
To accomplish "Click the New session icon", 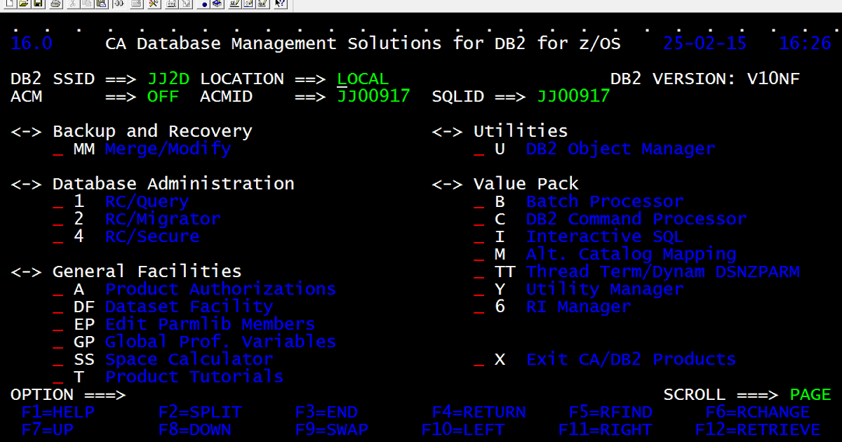I will coord(8,4).
